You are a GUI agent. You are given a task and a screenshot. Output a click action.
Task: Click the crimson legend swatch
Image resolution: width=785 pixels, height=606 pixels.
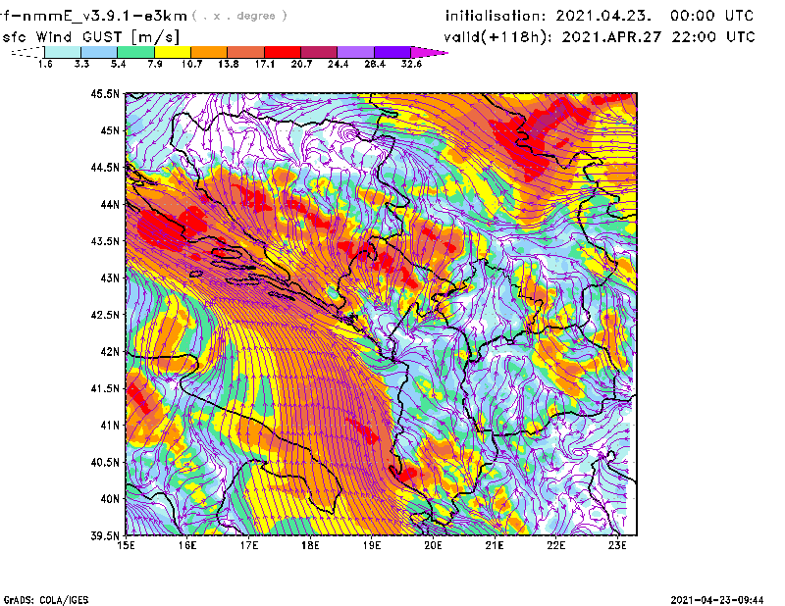(x=319, y=52)
